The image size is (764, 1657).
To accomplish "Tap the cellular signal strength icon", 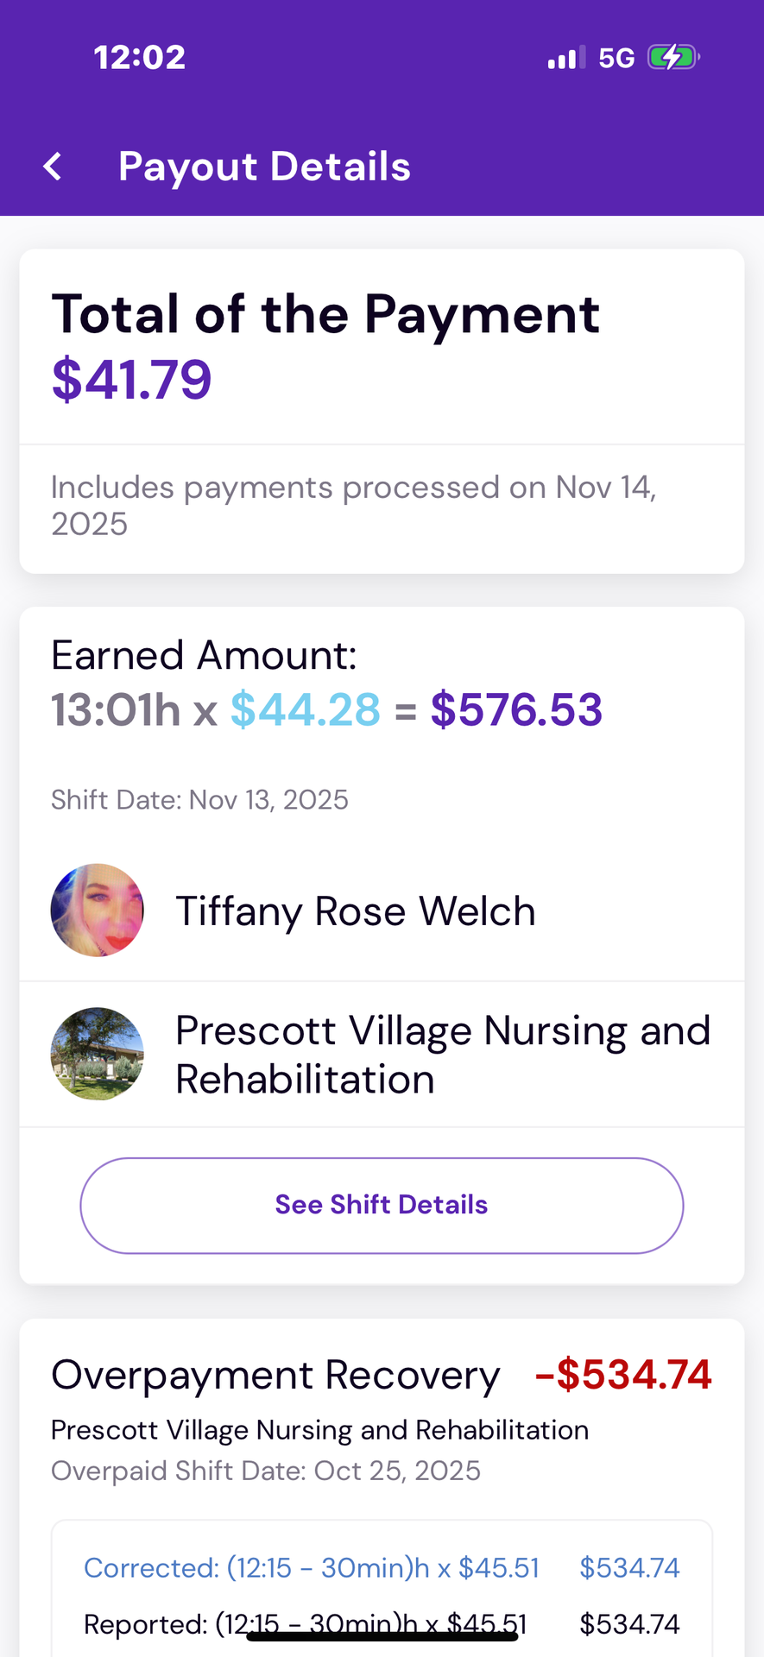I will tap(566, 58).
